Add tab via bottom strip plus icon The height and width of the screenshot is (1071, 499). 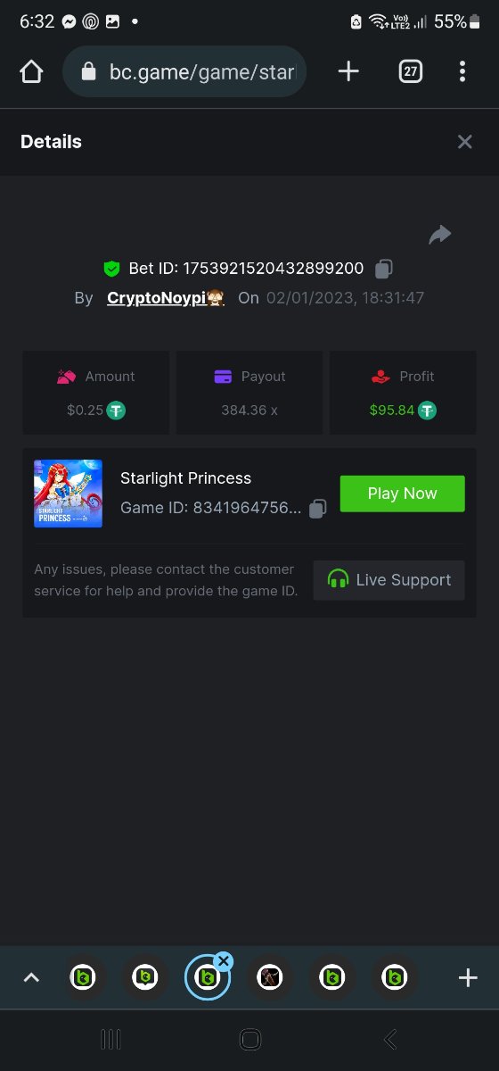(x=468, y=978)
